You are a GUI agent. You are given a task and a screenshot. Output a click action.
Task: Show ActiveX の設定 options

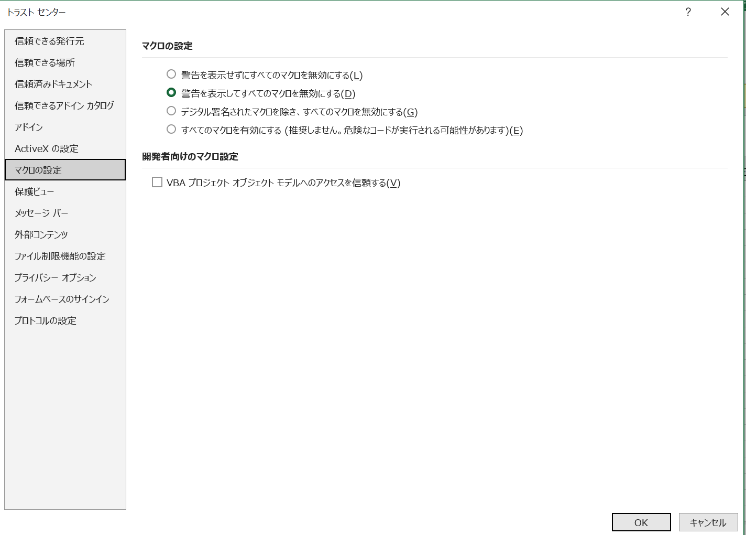pyautogui.click(x=47, y=148)
